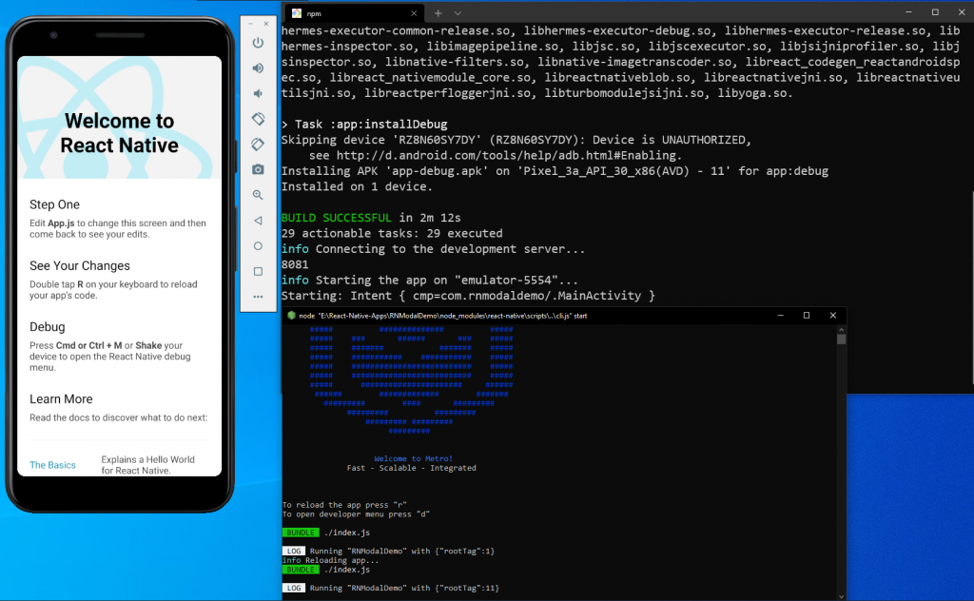Click the first green BUNDLE label
The image size is (974, 601).
click(301, 533)
